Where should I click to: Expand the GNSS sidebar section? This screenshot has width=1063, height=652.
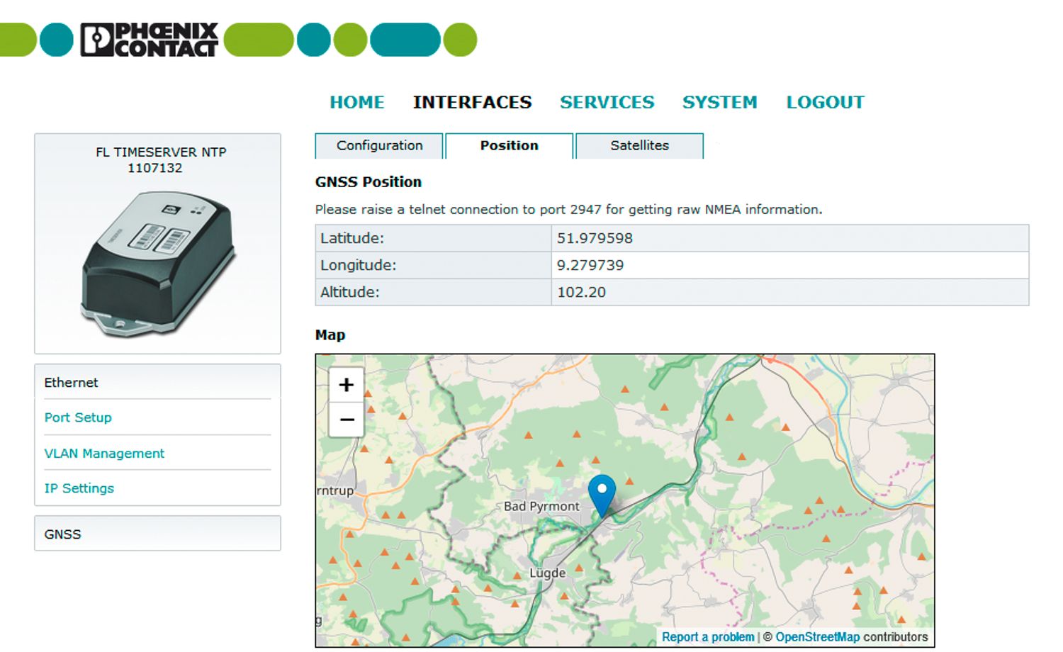[62, 534]
